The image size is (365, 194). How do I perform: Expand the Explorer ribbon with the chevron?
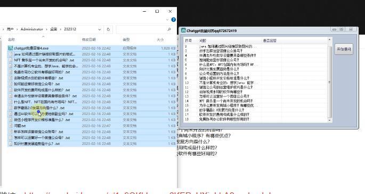167,20
